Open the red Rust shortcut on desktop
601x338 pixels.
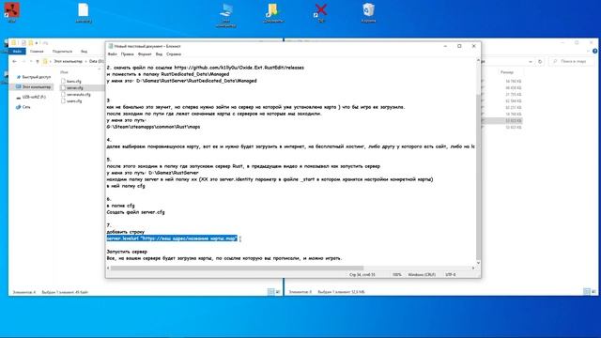(x=12, y=11)
